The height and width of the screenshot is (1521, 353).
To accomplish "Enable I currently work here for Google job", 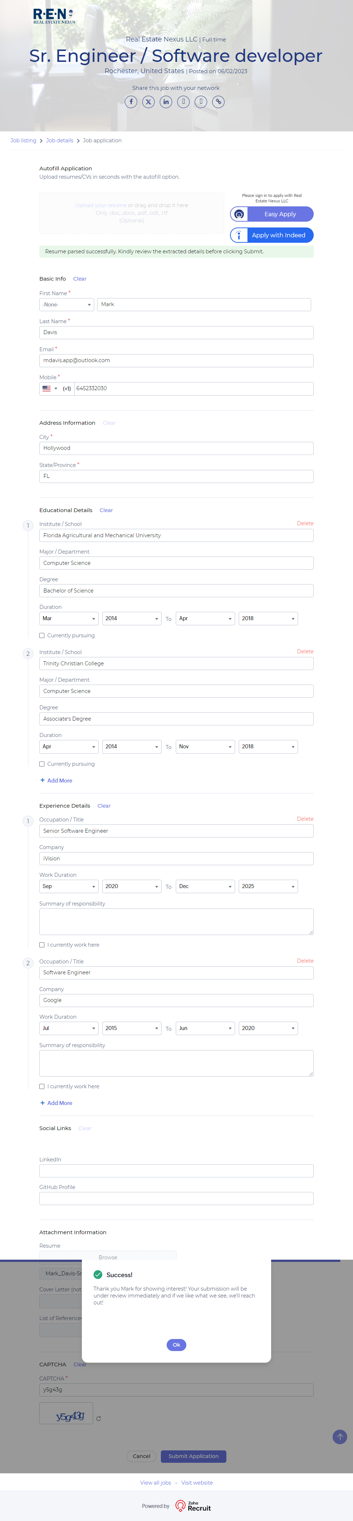I will click(x=42, y=1086).
